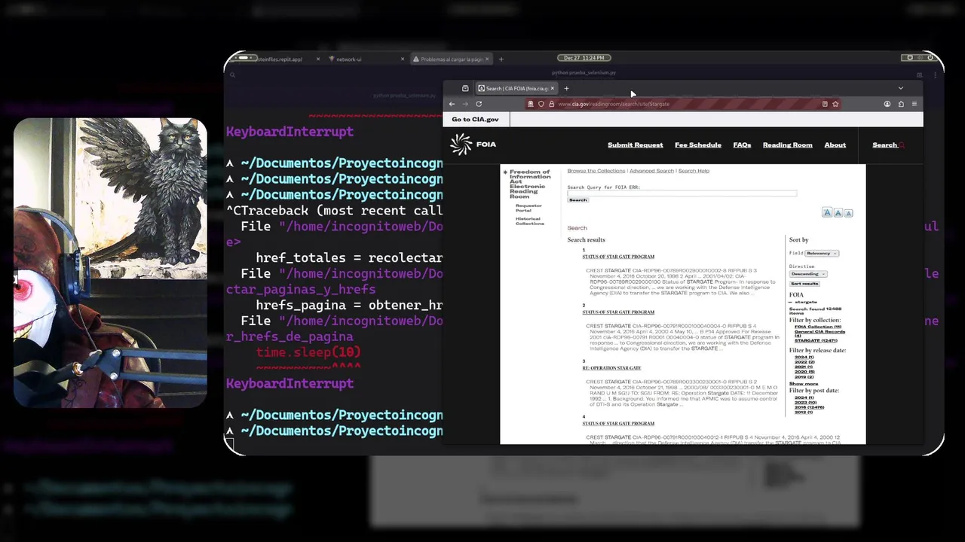Go back using browser back arrow
The width and height of the screenshot is (965, 542).
pyautogui.click(x=452, y=104)
